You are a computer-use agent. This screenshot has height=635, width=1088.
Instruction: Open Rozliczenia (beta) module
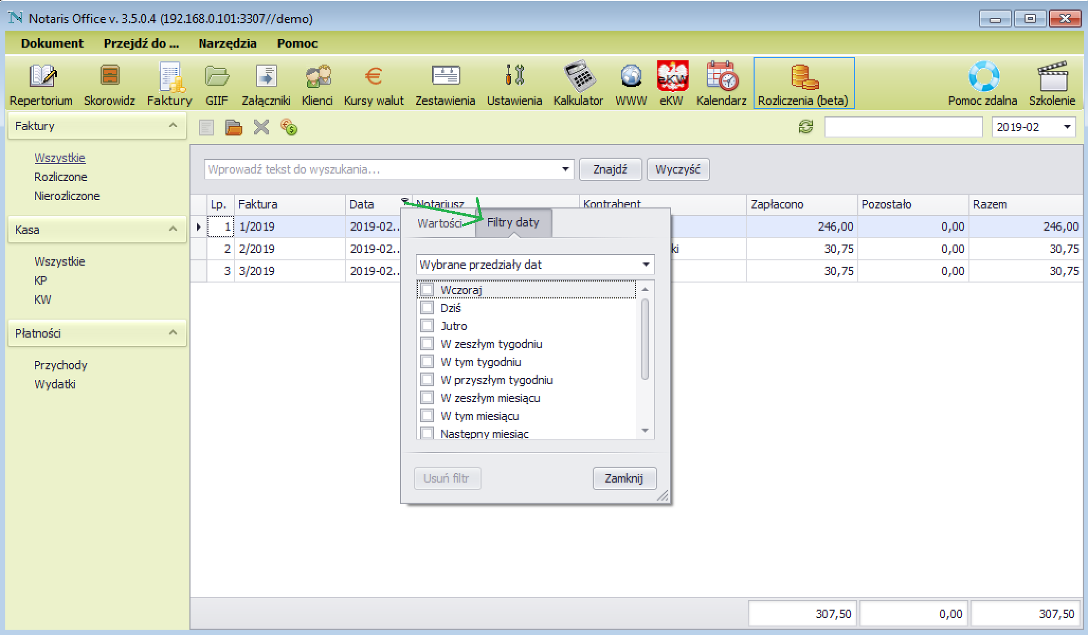point(803,84)
